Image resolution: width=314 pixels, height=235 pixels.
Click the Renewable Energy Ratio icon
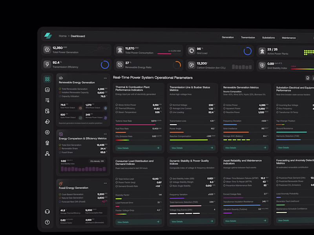[120, 65]
